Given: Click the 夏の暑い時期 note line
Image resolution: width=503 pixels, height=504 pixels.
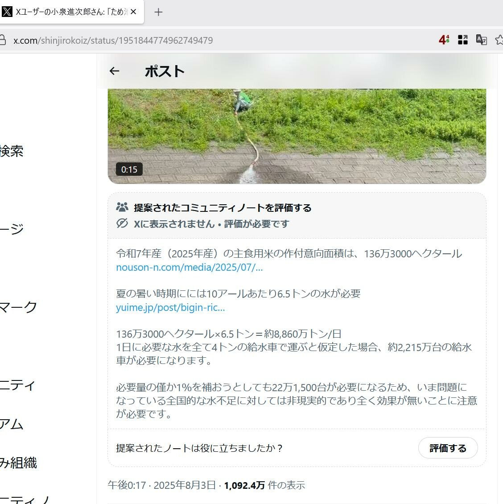Looking at the screenshot, I should coord(238,293).
